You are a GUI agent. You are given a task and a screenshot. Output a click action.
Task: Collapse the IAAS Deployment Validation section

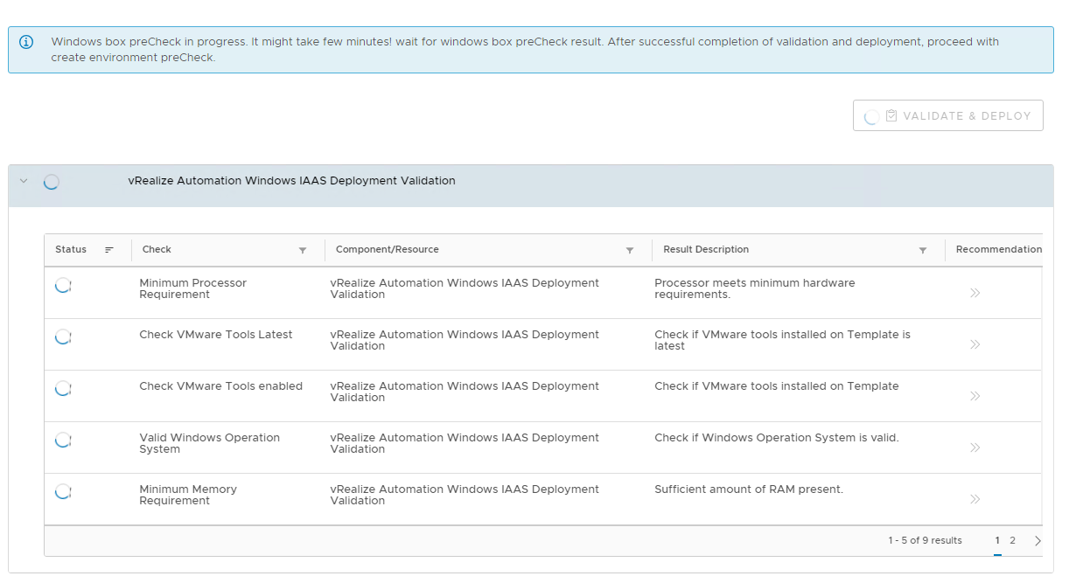click(24, 181)
